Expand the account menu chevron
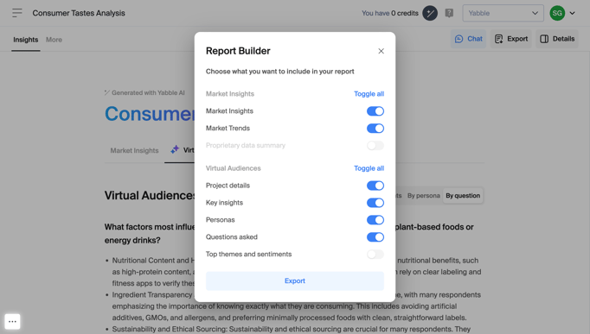 [x=572, y=13]
